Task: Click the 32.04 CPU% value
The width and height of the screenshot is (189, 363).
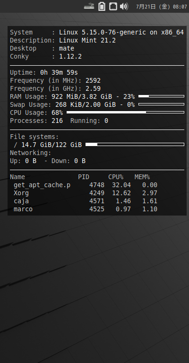Action: click(x=121, y=185)
